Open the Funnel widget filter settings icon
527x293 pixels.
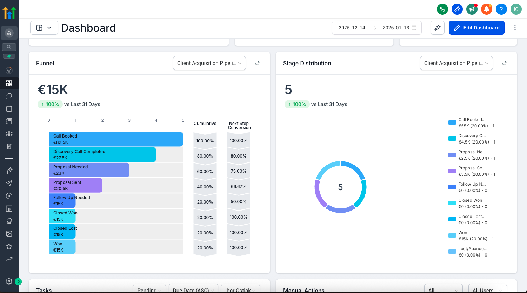[257, 63]
